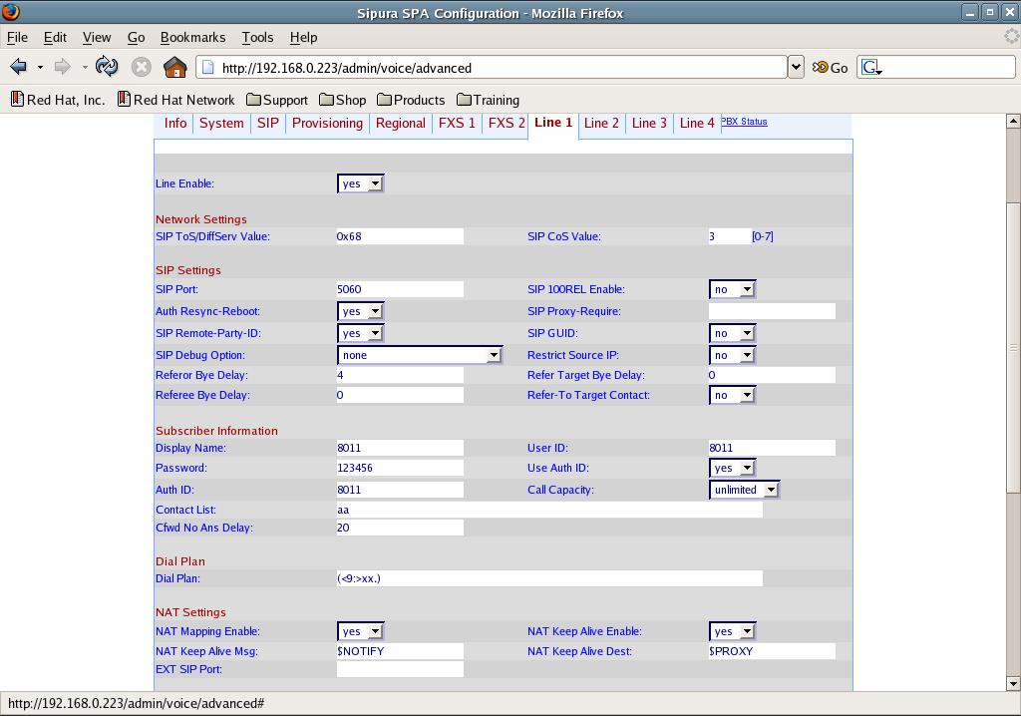Click the Home icon in toolbar
The height and width of the screenshot is (716, 1021).
point(174,67)
